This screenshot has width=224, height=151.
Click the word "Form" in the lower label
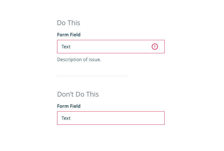63,106
